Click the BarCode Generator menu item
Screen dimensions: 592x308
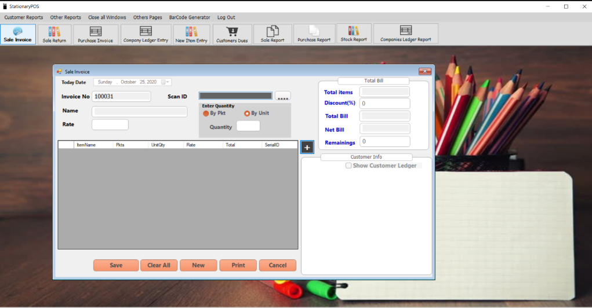(x=190, y=17)
